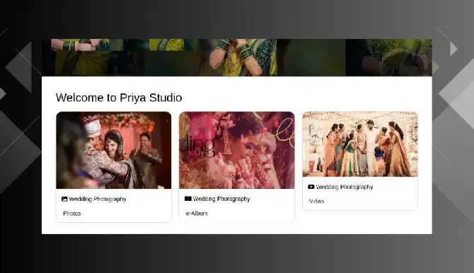Image resolution: width=474 pixels, height=273 pixels.
Task: Click the banner image of green bangles
Action: pyautogui.click(x=237, y=57)
